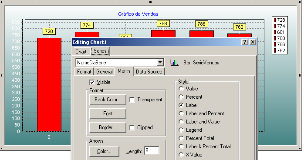
Task: Click the Bar: SerieVendas label
Action: (x=201, y=63)
